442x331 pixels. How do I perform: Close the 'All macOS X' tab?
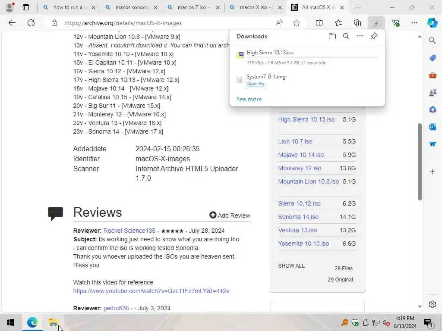pyautogui.click(x=342, y=8)
